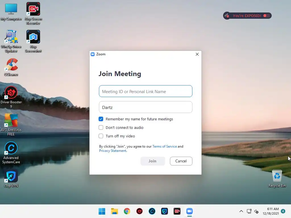Click the Cancel button
This screenshot has height=218, width=291.
tap(181, 161)
